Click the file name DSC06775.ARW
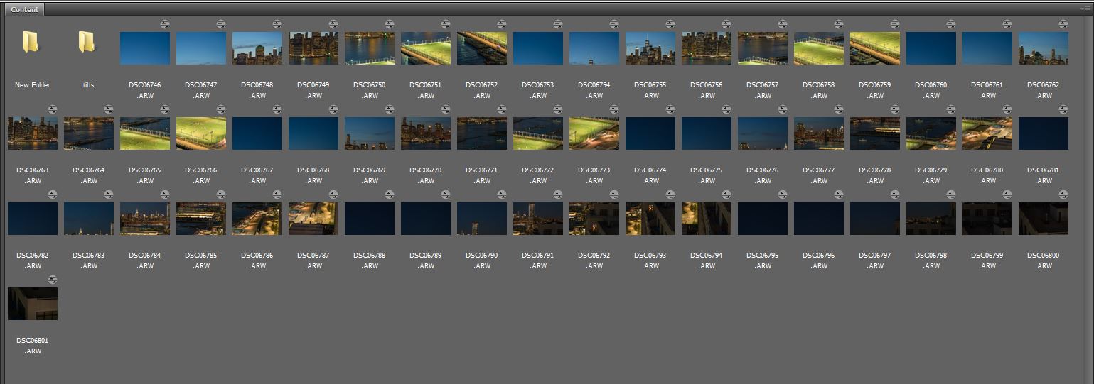Screen dimensions: 1094x384 [707, 175]
